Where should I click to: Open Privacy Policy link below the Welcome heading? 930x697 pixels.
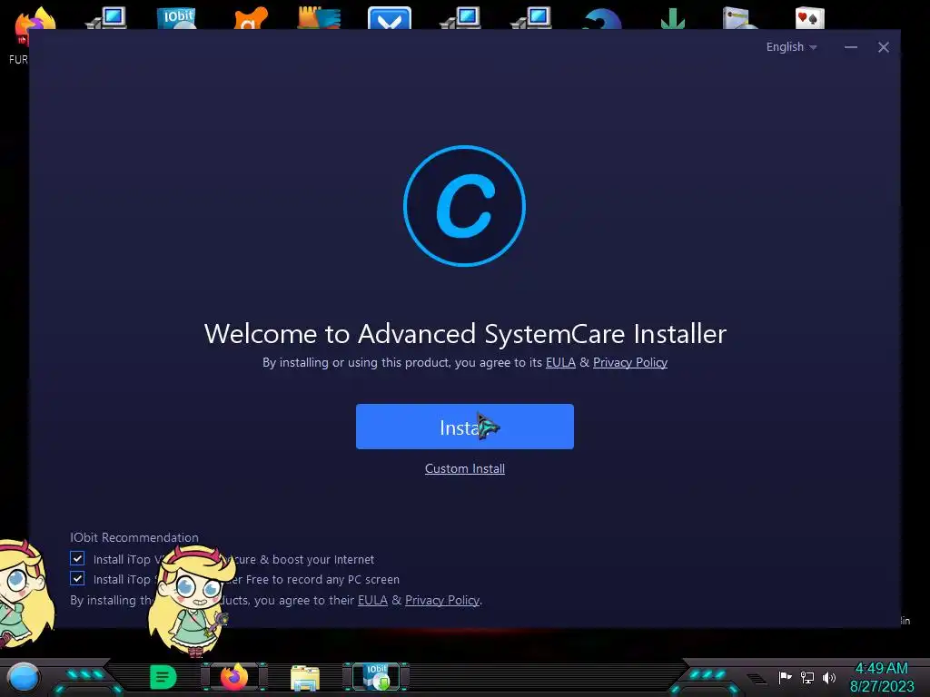(630, 362)
